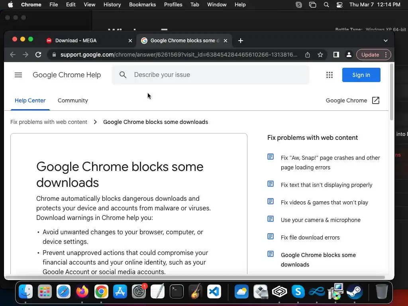Open the Community tab
This screenshot has height=306, width=408.
[x=73, y=100]
